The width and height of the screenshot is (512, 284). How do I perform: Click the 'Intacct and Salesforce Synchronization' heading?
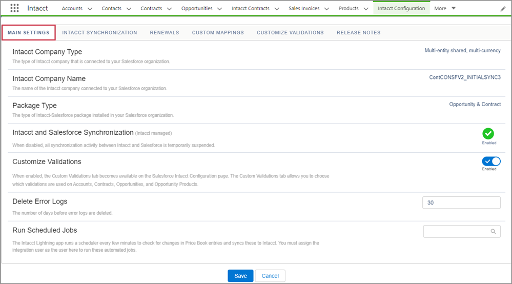(73, 132)
